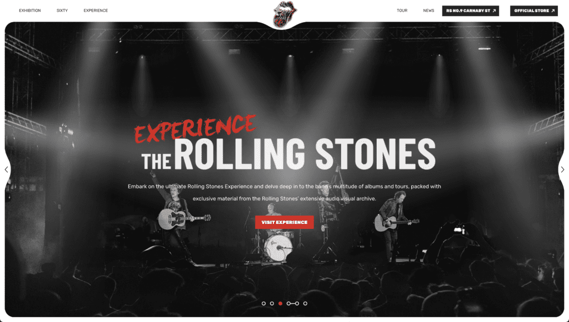Open the News page
569x322 pixels.
[x=428, y=11]
